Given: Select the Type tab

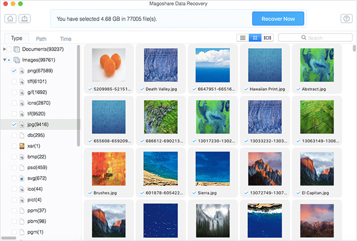Looking at the screenshot, I should pyautogui.click(x=17, y=38).
